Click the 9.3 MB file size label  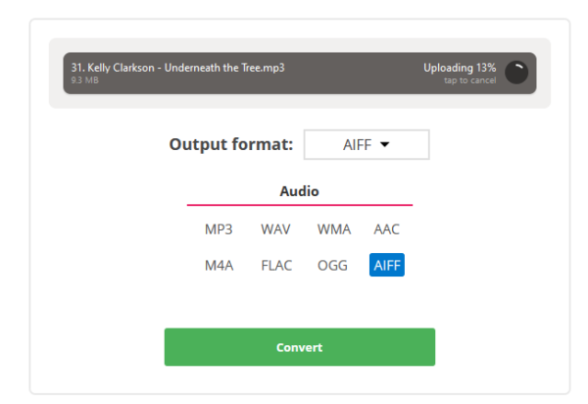coord(84,80)
